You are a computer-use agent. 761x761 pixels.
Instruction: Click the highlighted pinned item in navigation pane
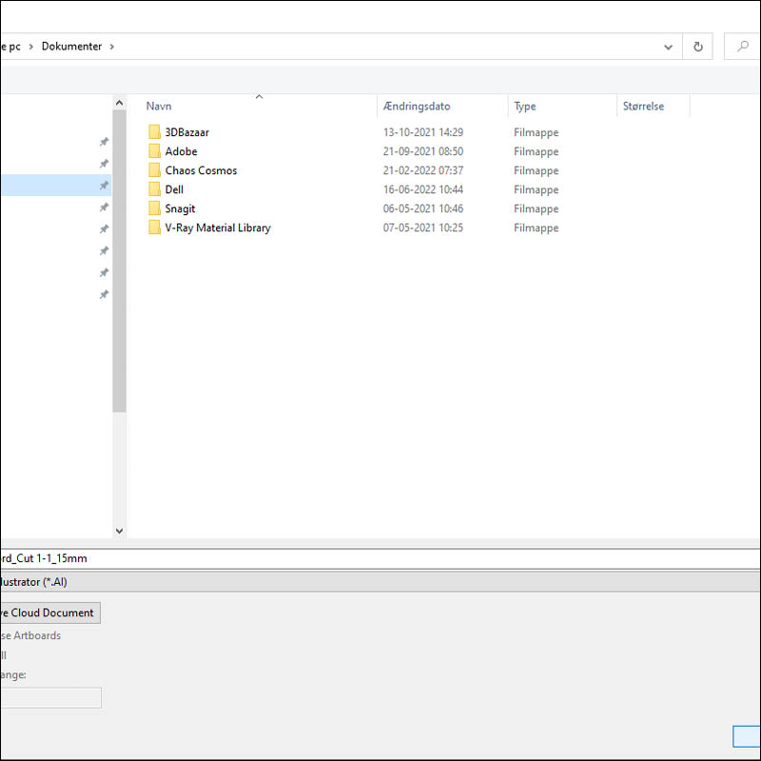(56, 185)
